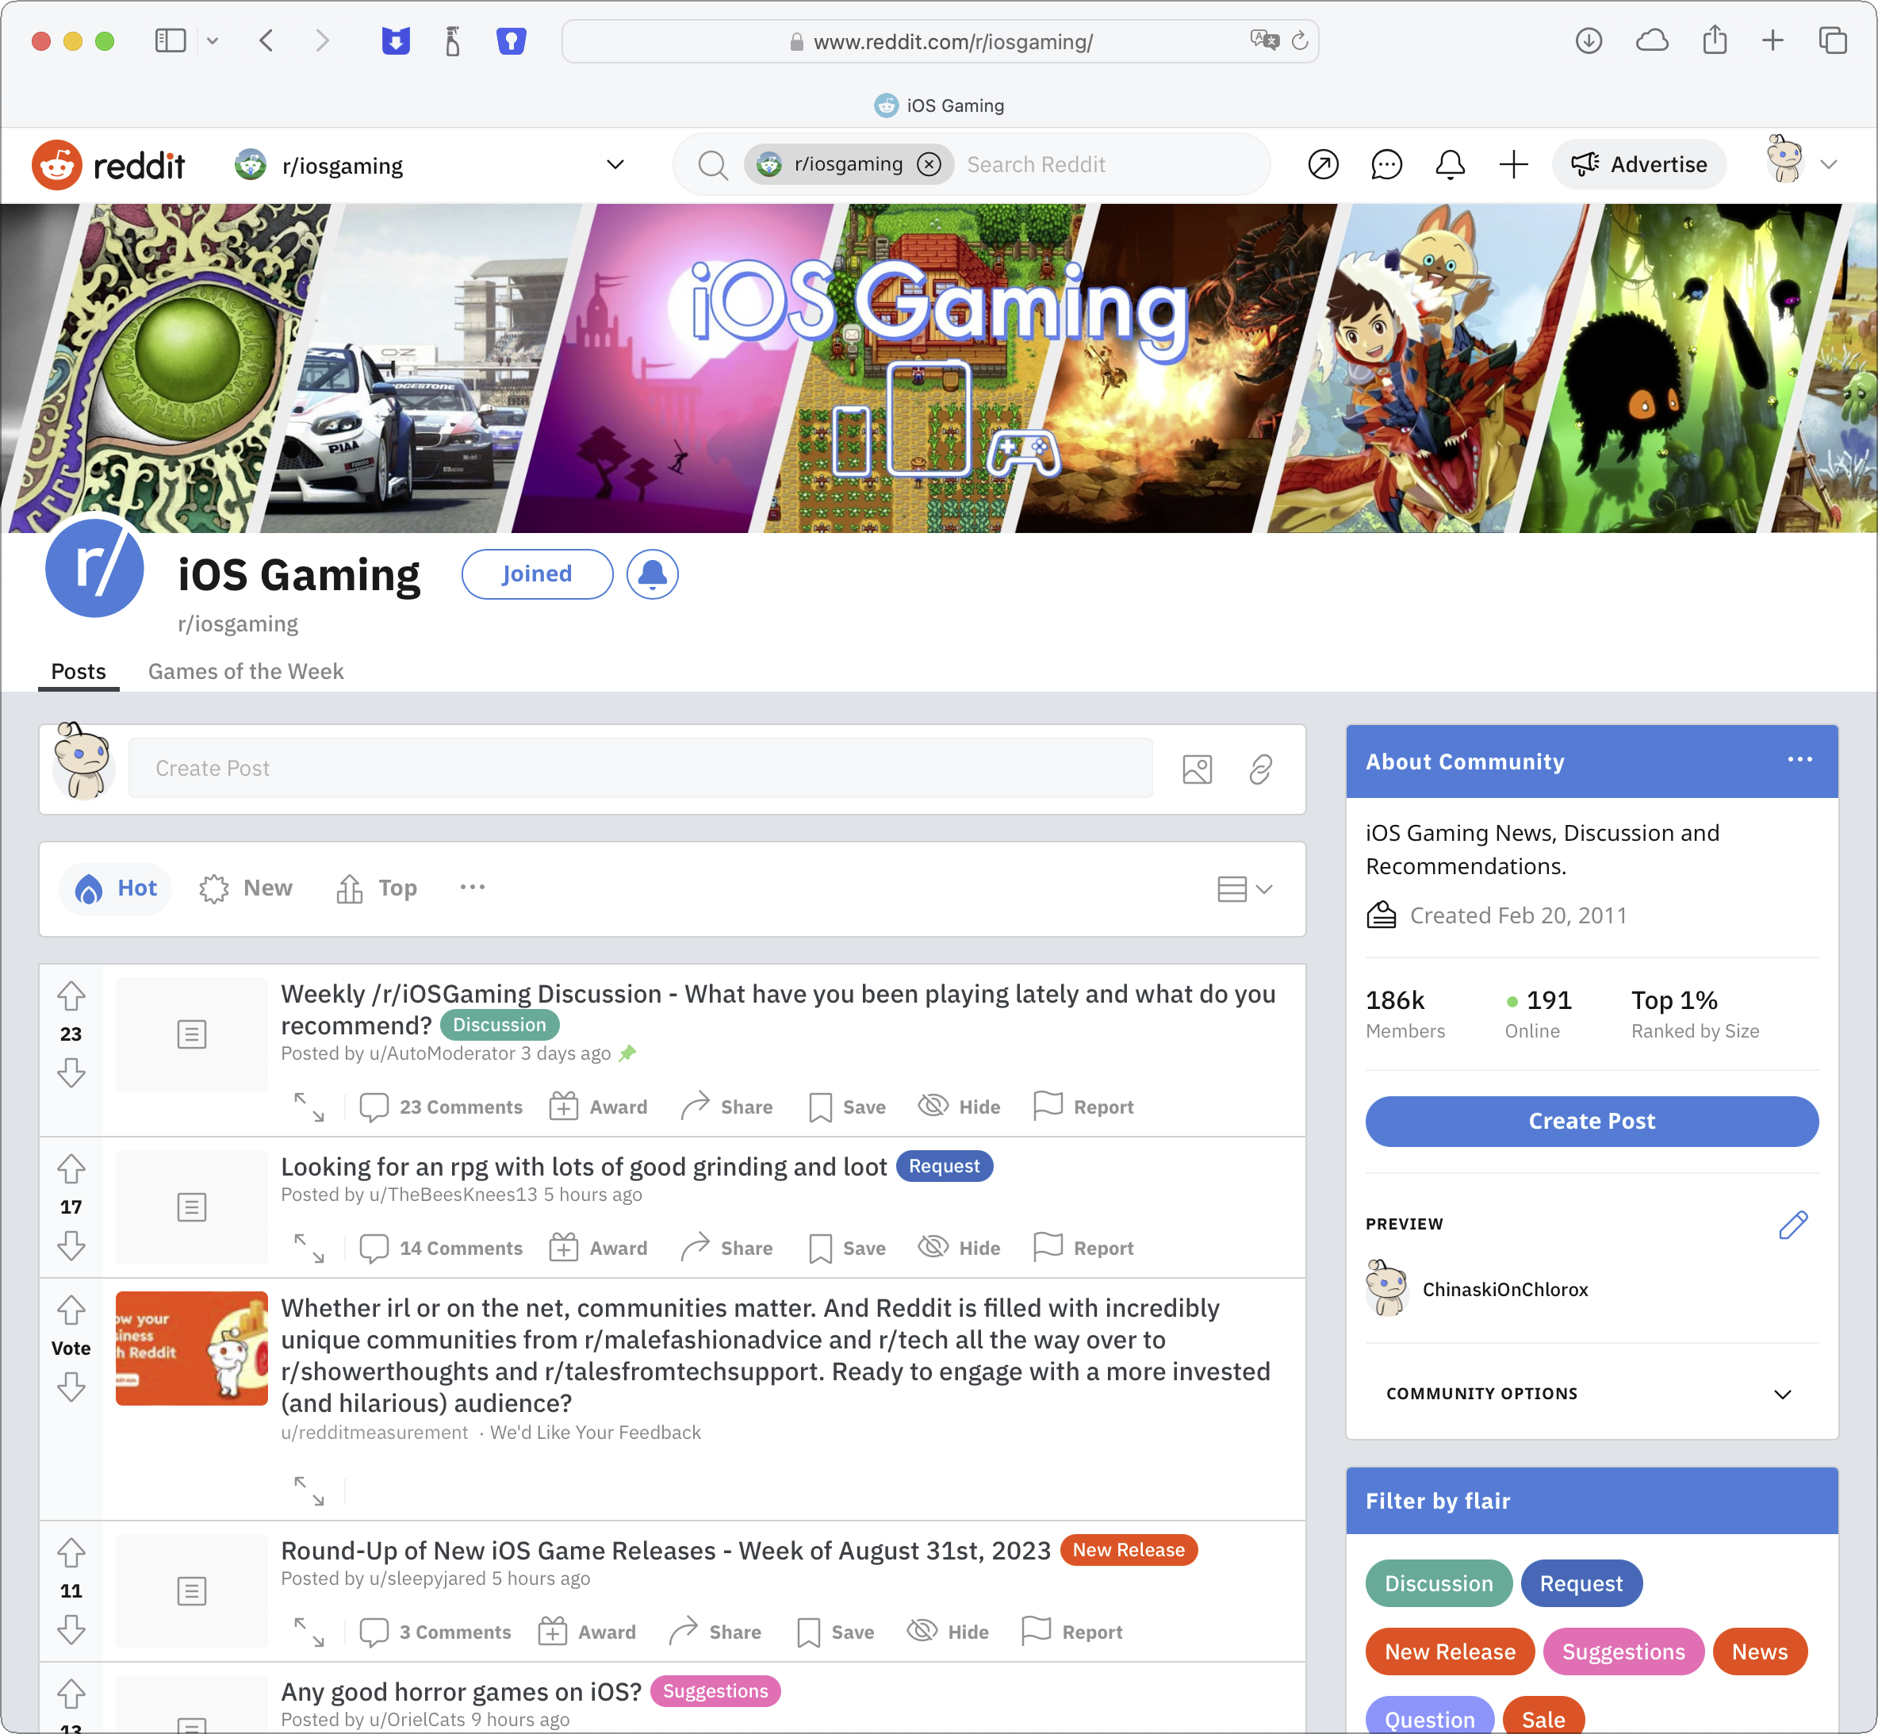Toggle the Joined membership button
Viewport: 1878px width, 1734px height.
[537, 574]
